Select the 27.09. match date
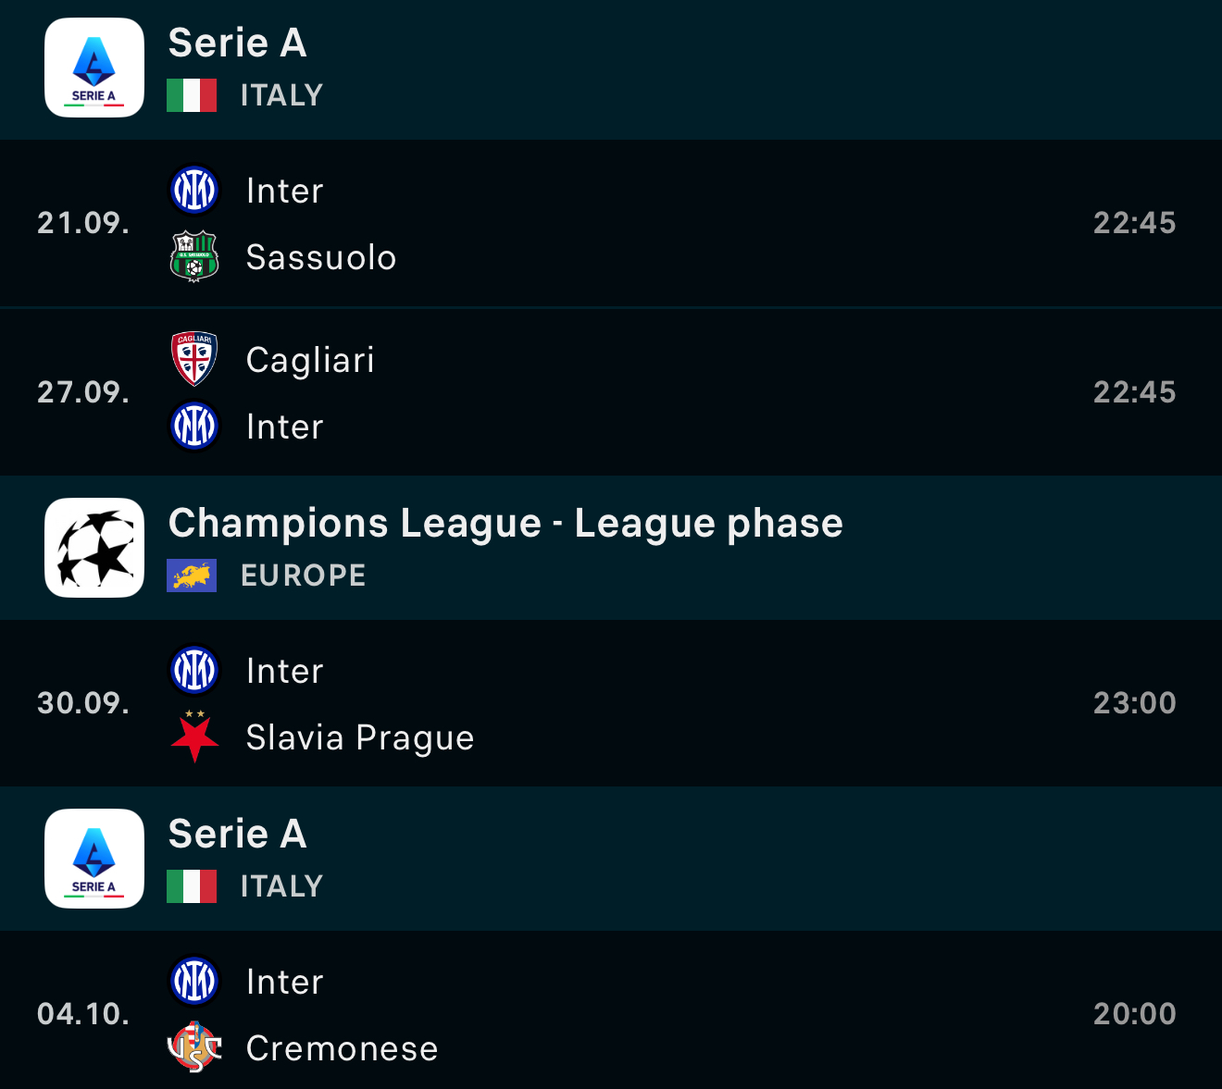The height and width of the screenshot is (1089, 1222). [83, 392]
